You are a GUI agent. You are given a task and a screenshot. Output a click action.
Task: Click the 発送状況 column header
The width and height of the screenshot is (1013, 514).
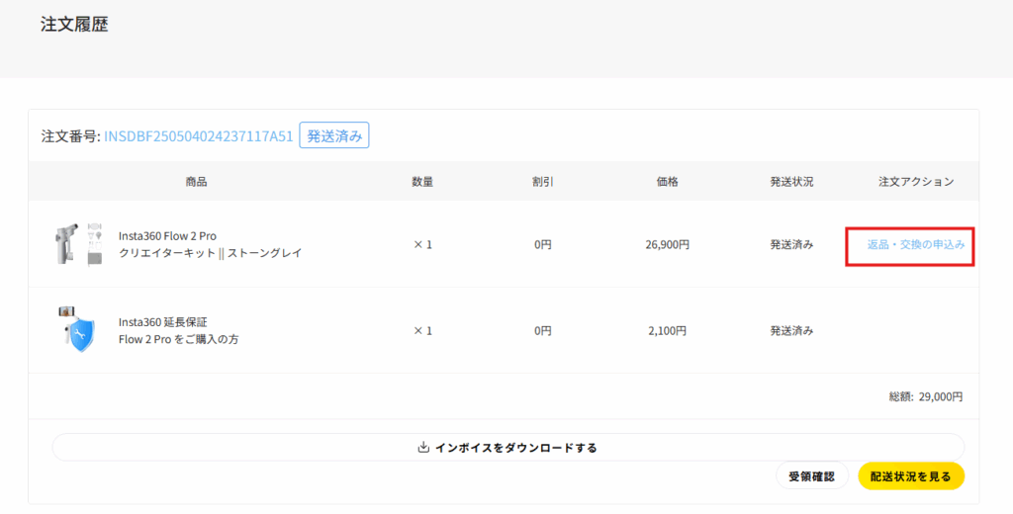[792, 182]
